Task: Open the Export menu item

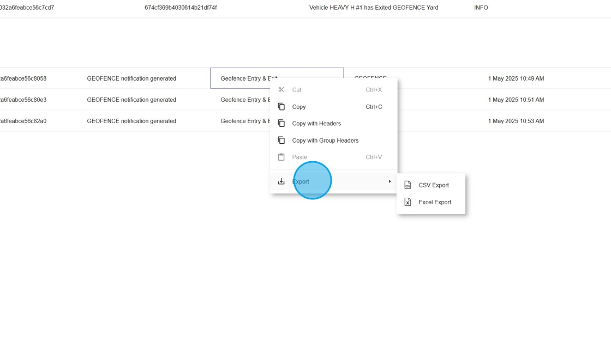Action: (x=301, y=181)
